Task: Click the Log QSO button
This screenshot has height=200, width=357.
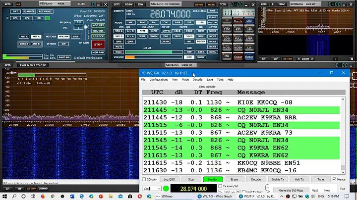Action: 170,179
